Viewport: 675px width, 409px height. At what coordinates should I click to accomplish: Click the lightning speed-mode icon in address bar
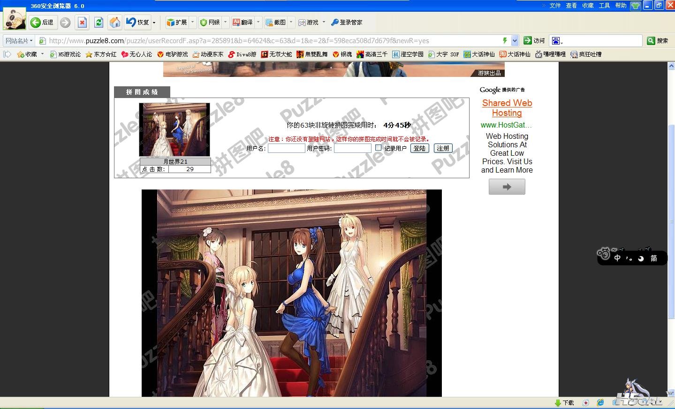click(x=505, y=41)
